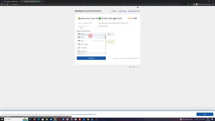215x121 pixels.
Task: Open the notification center icon
Action: coord(212,119)
